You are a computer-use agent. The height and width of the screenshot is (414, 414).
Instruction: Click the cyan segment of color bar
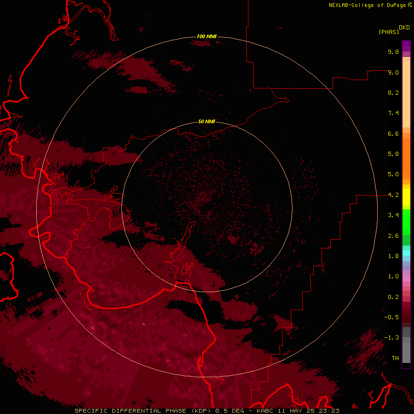click(x=406, y=253)
